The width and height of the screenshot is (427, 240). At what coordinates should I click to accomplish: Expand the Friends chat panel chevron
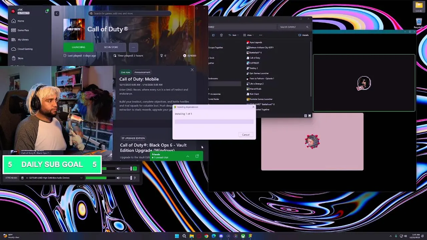pyautogui.click(x=187, y=156)
